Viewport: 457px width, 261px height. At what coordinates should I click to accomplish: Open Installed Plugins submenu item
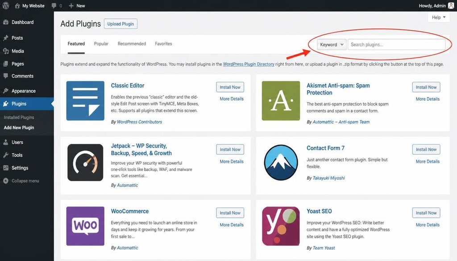click(x=19, y=117)
